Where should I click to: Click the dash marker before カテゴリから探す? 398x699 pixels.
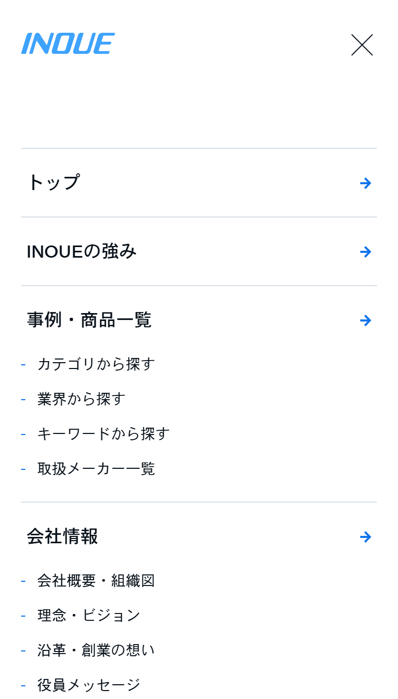click(x=23, y=364)
